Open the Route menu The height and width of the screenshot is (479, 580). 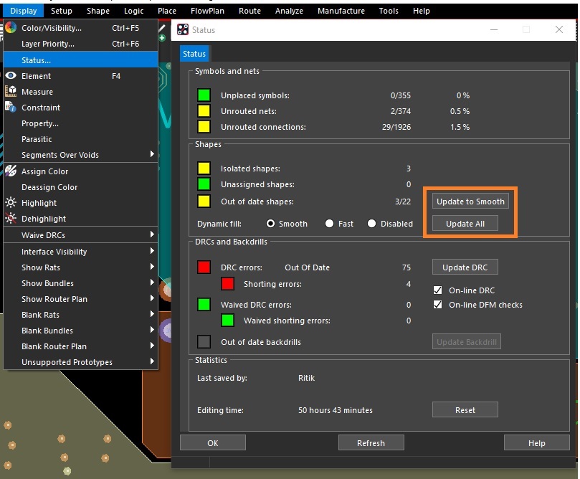coord(249,11)
